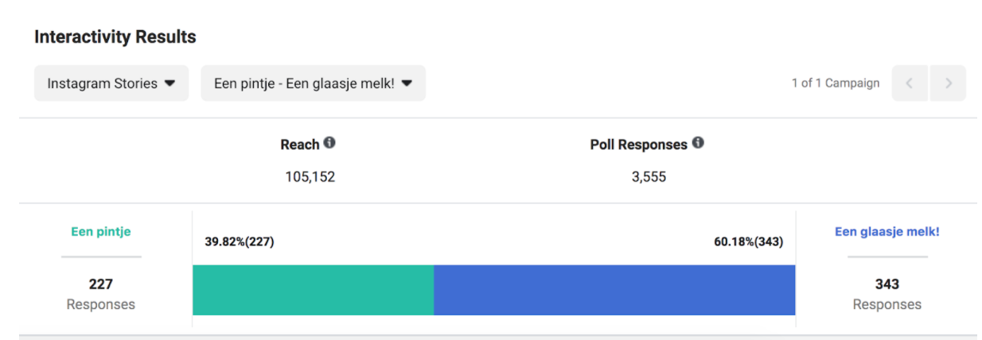982x340 pixels.
Task: Click the green Een pintje bar segment
Action: pos(313,290)
